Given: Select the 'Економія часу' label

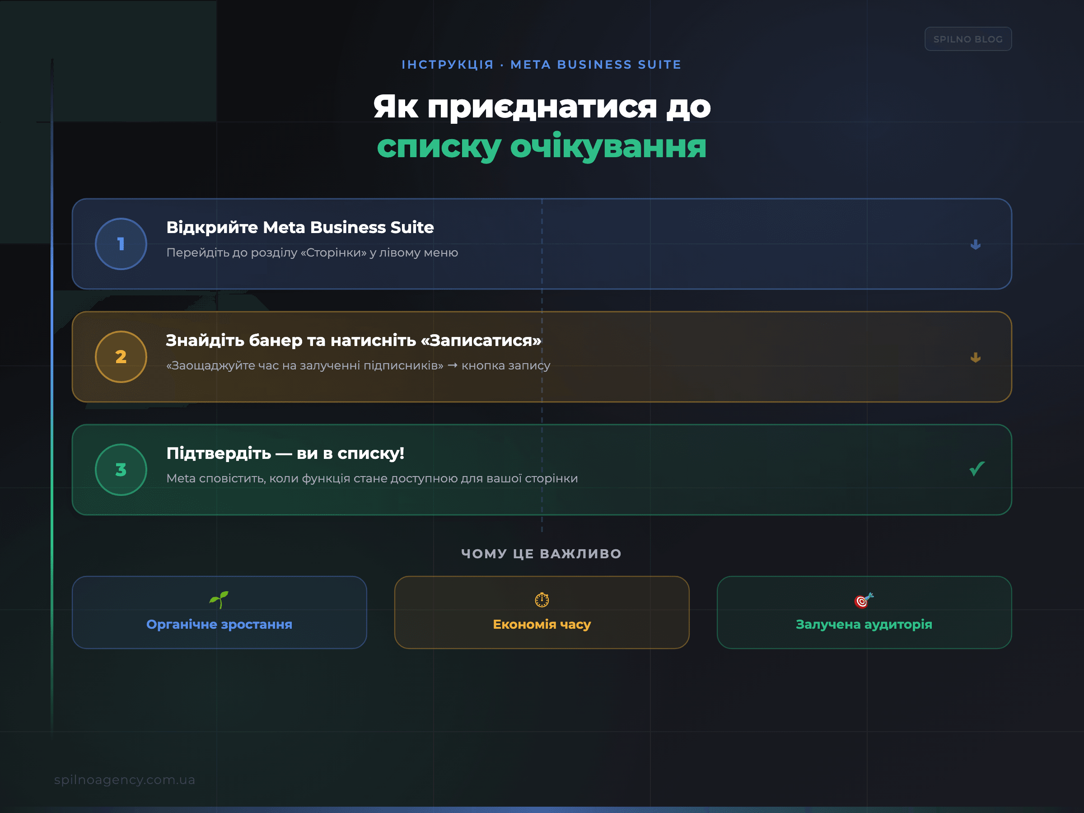Looking at the screenshot, I should pyautogui.click(x=542, y=624).
